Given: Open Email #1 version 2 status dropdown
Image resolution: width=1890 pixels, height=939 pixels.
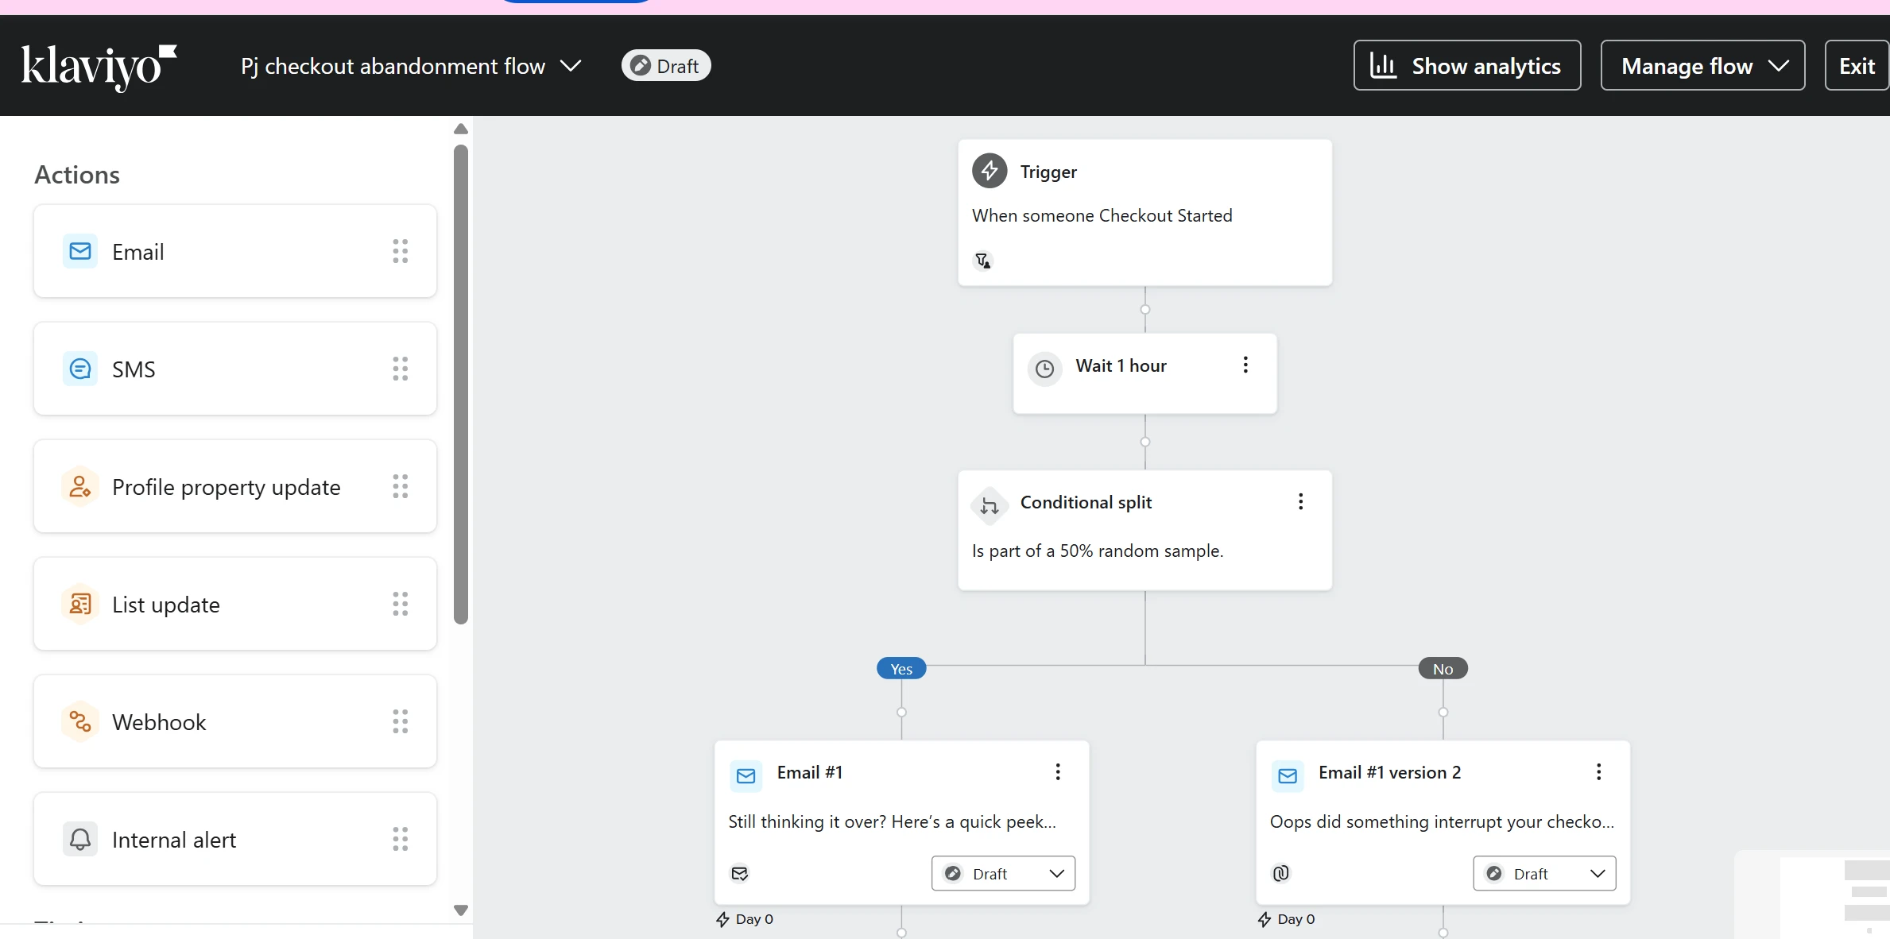Looking at the screenshot, I should coord(1544,873).
